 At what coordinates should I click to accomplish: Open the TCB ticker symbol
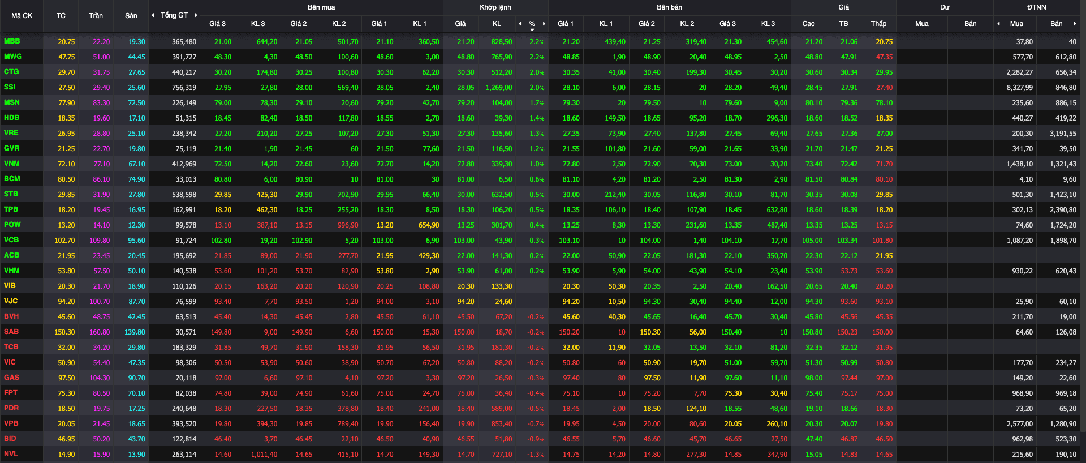(11, 347)
